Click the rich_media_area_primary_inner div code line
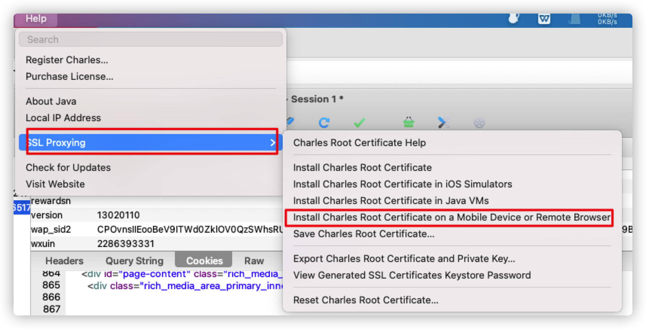Screen dimensions: 646x329 coord(185,286)
